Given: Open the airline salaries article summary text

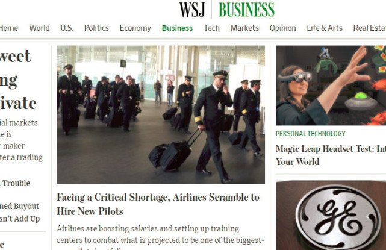Looking at the screenshot, I should coord(160,237).
